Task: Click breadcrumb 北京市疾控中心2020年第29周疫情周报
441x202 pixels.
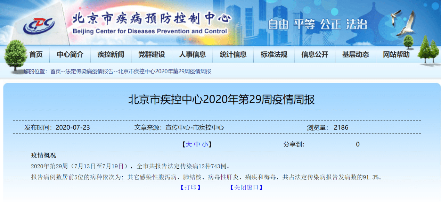Action: coord(165,71)
